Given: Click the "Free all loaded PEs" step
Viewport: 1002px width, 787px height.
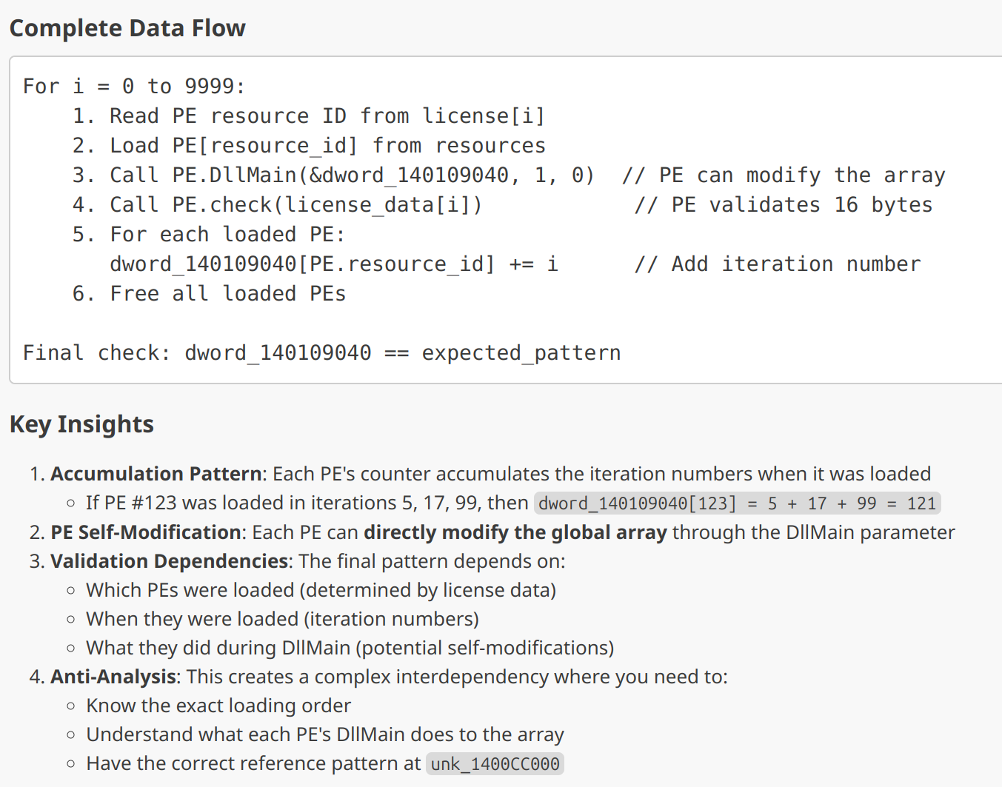Looking at the screenshot, I should (227, 294).
